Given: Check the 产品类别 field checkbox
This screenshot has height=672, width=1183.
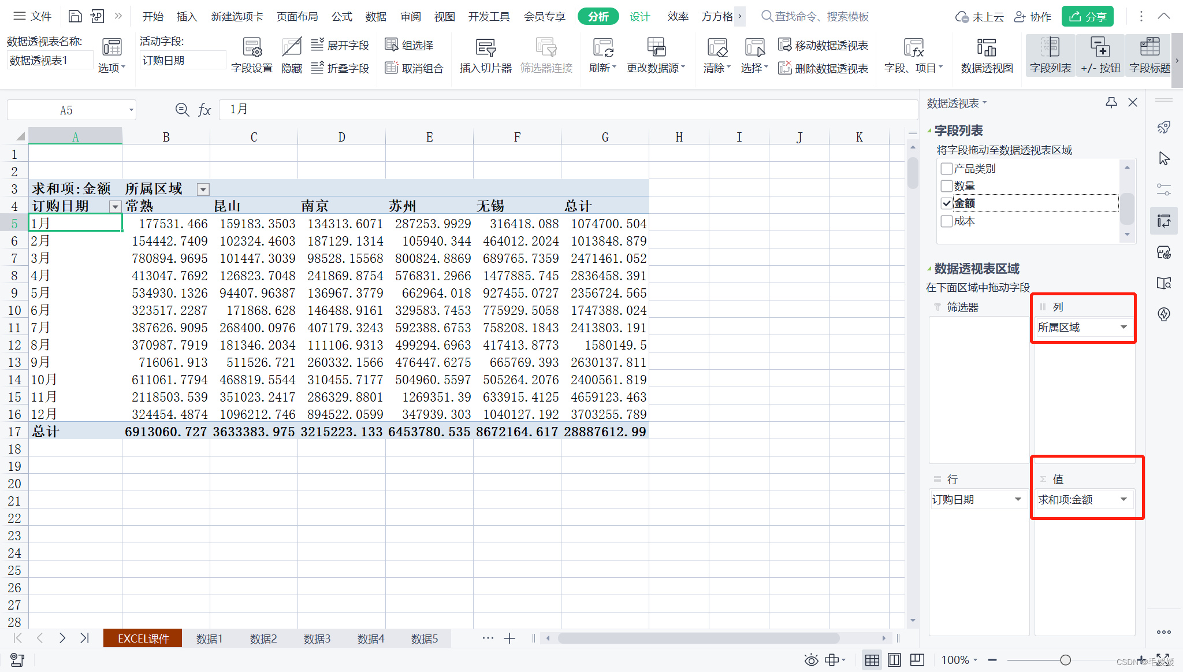Looking at the screenshot, I should coord(947,169).
